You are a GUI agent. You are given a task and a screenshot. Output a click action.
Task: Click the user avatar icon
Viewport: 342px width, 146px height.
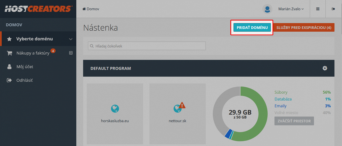pos(267,9)
